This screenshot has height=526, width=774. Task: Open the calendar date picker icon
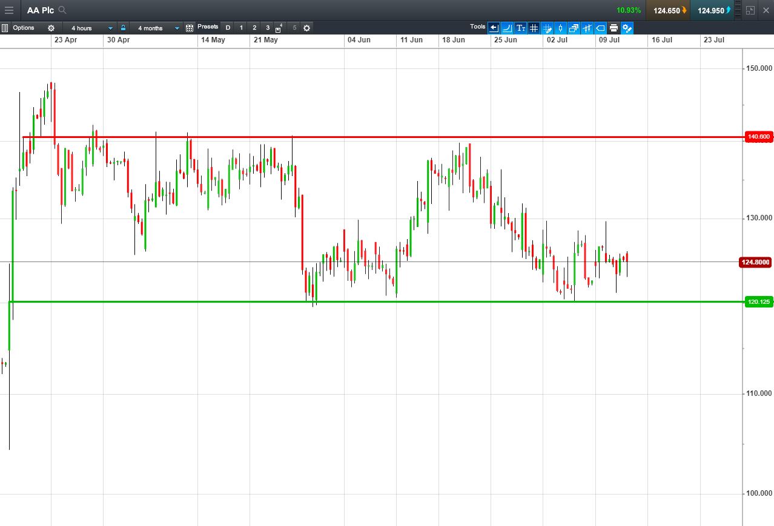pos(190,28)
